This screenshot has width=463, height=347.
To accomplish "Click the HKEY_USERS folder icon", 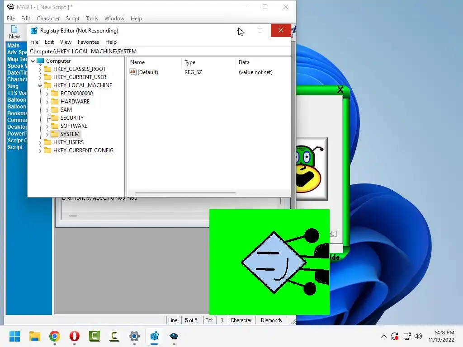I will point(47,142).
